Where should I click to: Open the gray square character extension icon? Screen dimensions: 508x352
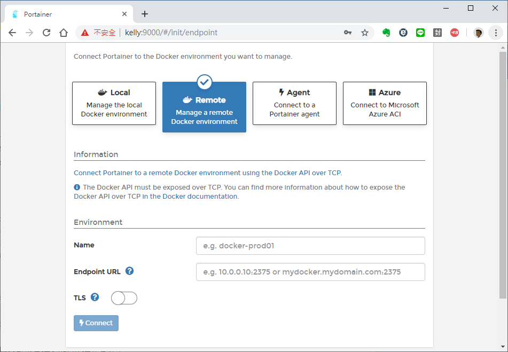coord(437,33)
